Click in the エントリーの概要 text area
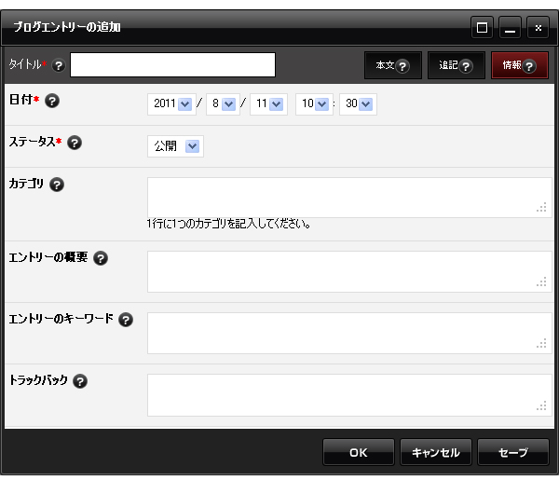The height and width of the screenshot is (494, 559). [349, 272]
